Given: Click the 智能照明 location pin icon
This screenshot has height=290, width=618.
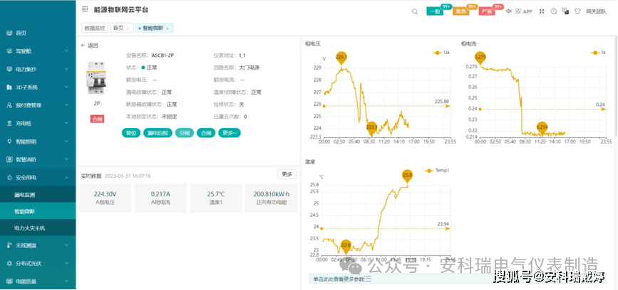Looking at the screenshot, I should point(9,141).
